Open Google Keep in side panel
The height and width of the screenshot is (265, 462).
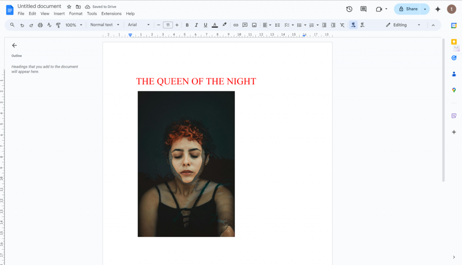pos(454,42)
